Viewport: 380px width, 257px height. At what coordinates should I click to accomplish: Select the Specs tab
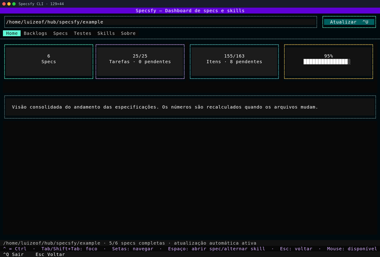point(60,33)
